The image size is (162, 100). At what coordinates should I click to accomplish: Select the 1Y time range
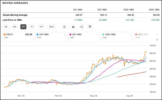pyautogui.click(x=23, y=27)
